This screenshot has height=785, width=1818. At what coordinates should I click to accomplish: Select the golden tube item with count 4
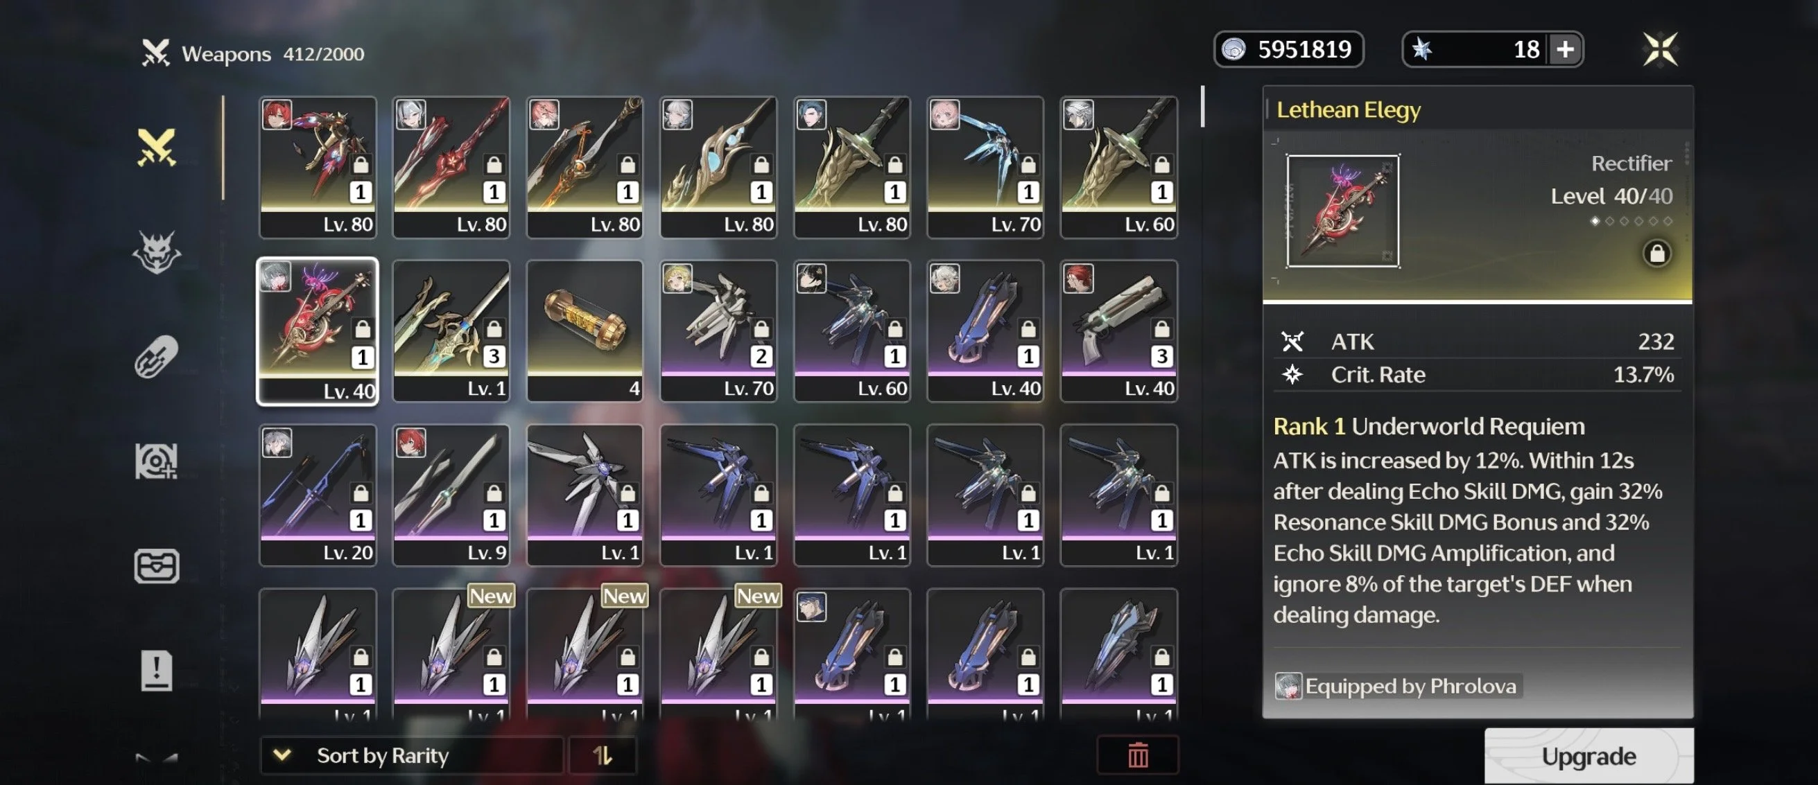(585, 330)
